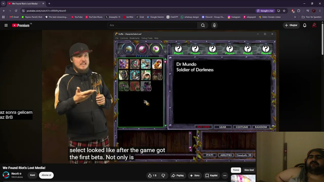The width and height of the screenshot is (324, 182).
Task: Reload the current page
Action: pyautogui.click(x=16, y=11)
